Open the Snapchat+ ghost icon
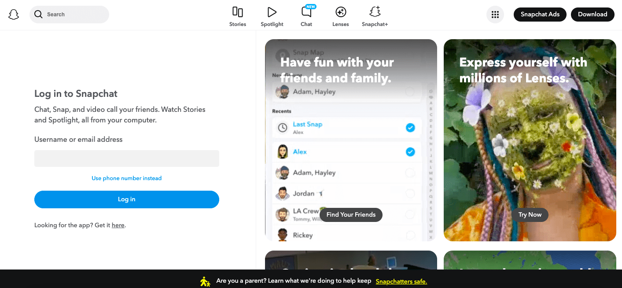Image resolution: width=622 pixels, height=288 pixels. click(375, 12)
